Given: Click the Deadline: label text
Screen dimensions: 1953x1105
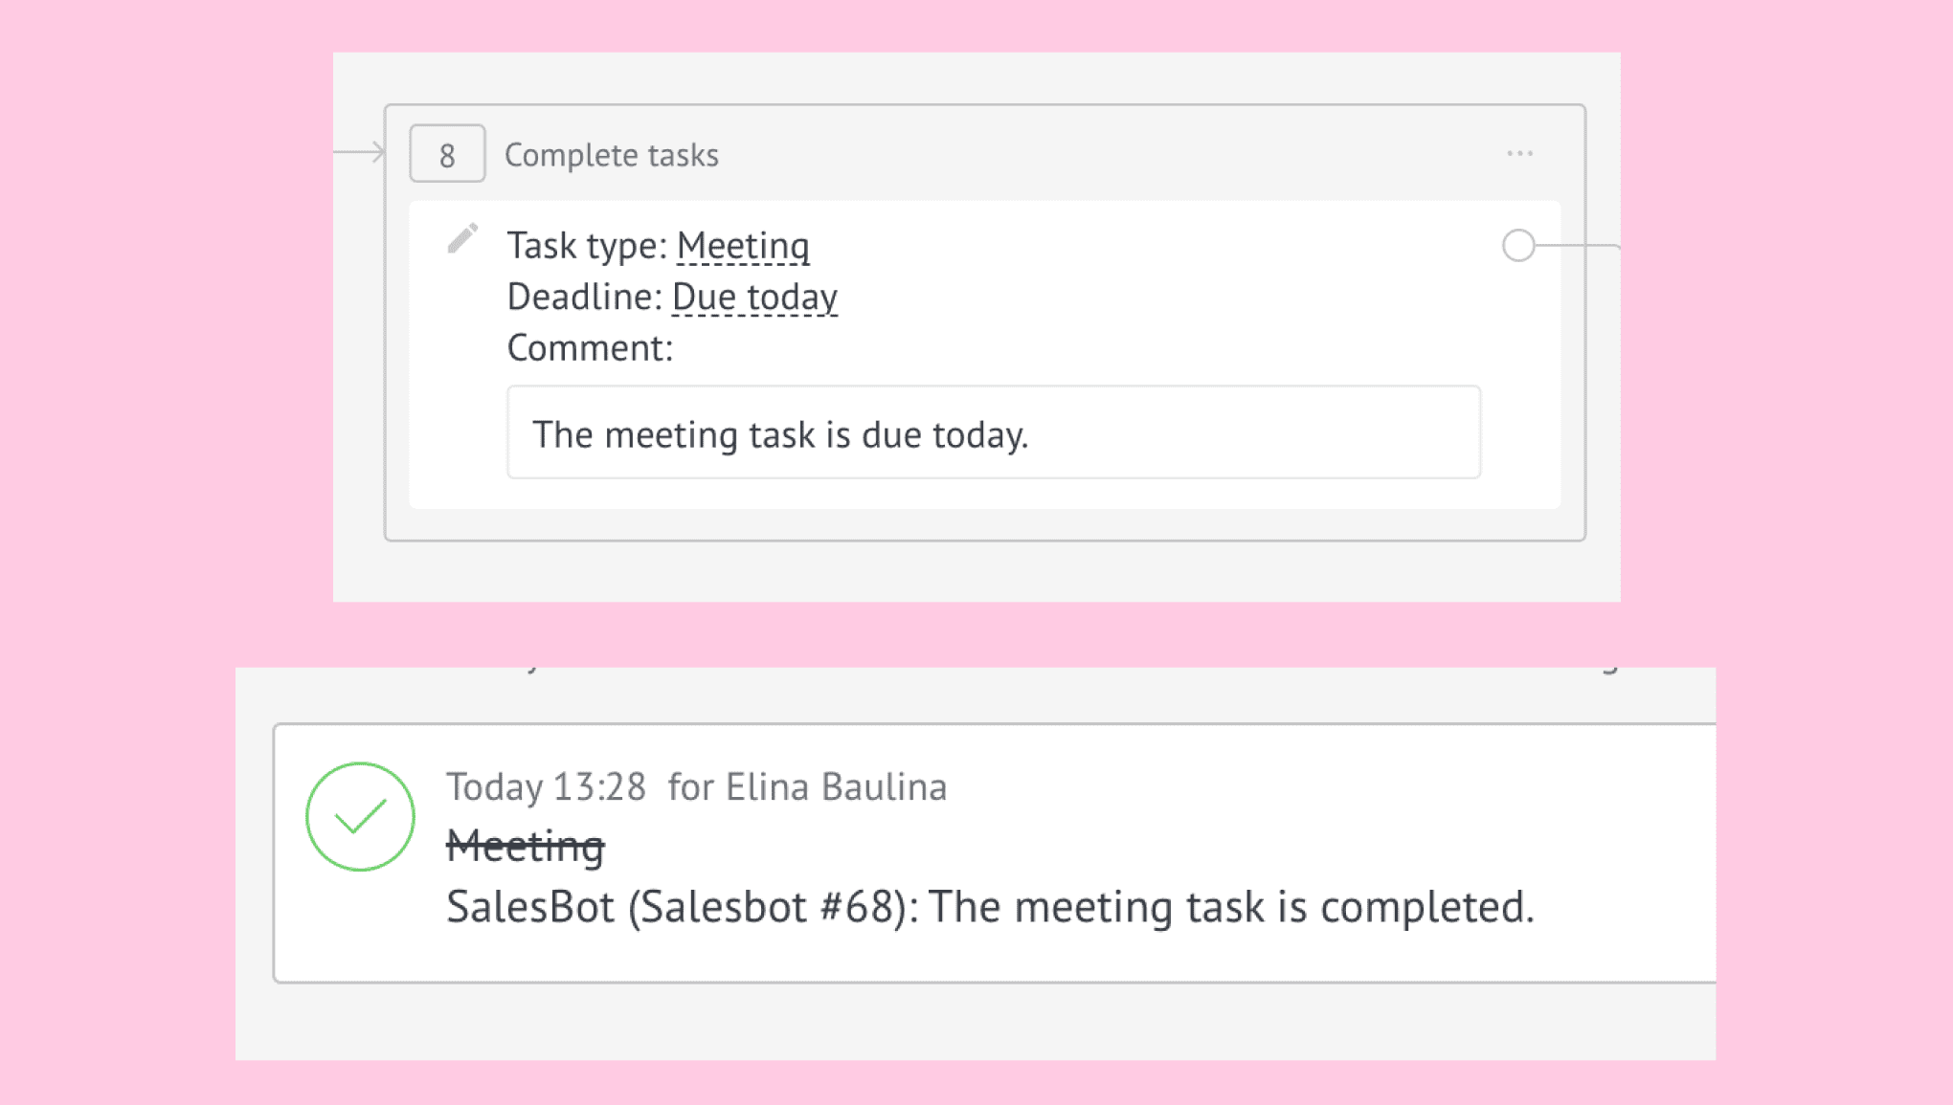Looking at the screenshot, I should pyautogui.click(x=584, y=297).
